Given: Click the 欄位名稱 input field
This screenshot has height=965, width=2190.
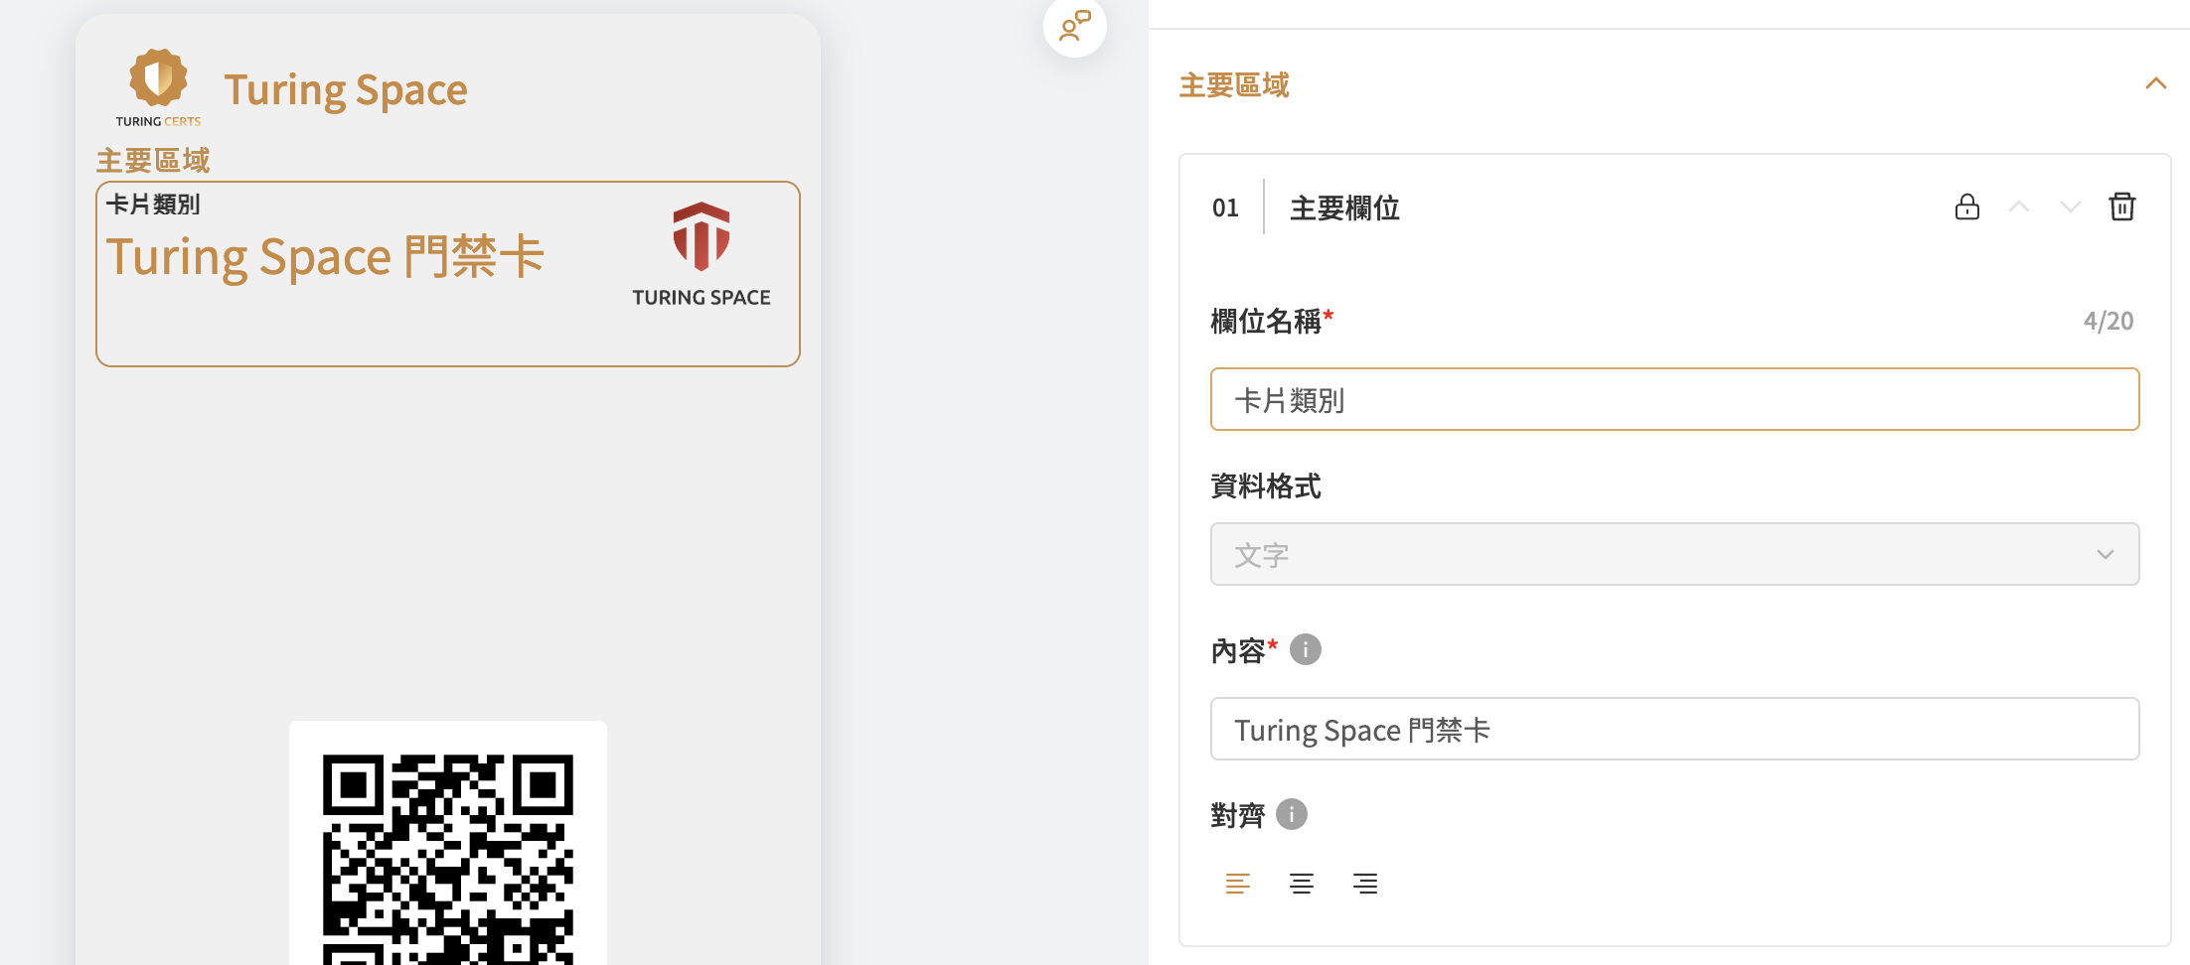Looking at the screenshot, I should [1673, 399].
